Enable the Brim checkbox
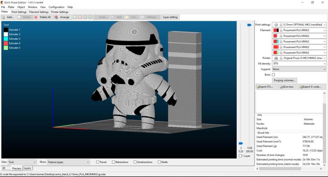 click(x=273, y=75)
